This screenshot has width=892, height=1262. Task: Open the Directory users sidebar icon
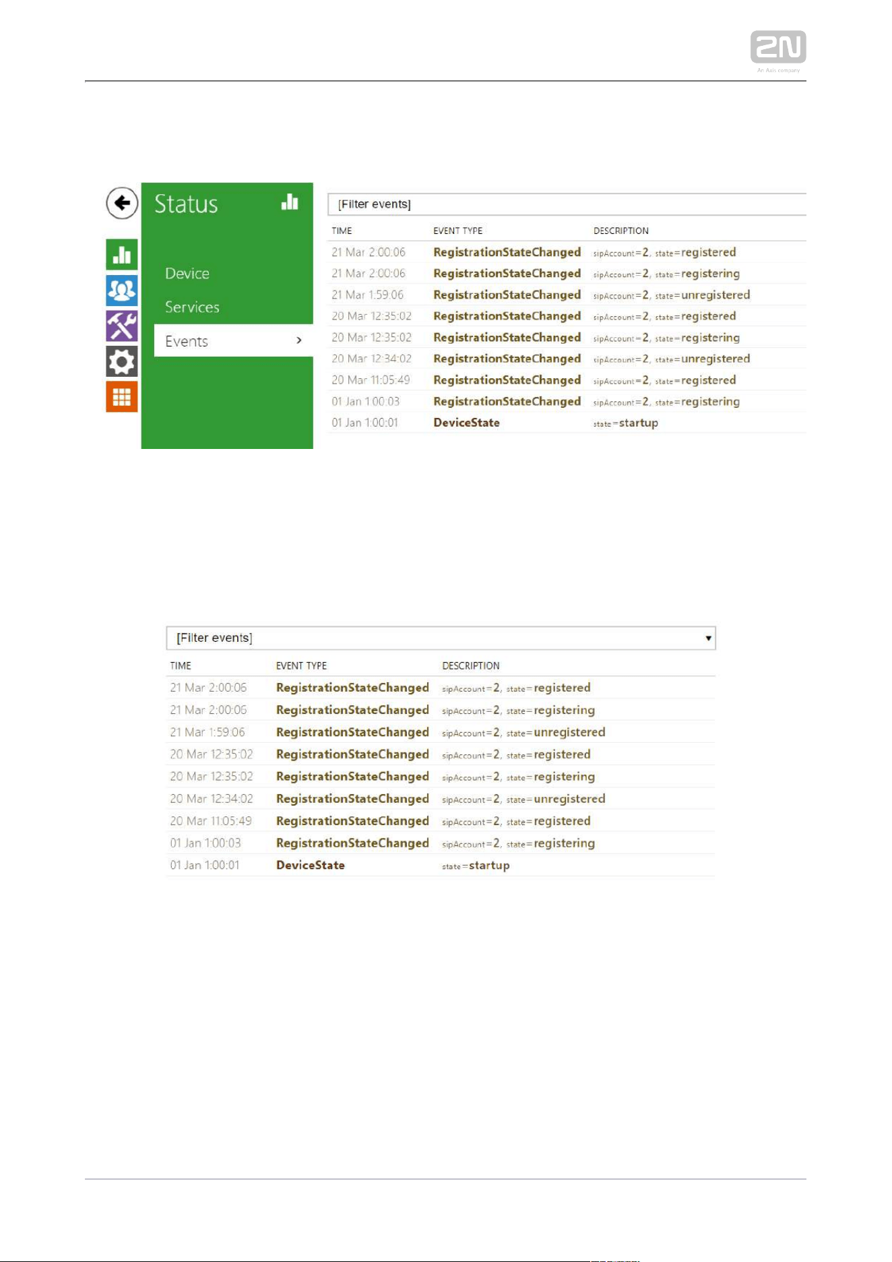[122, 291]
